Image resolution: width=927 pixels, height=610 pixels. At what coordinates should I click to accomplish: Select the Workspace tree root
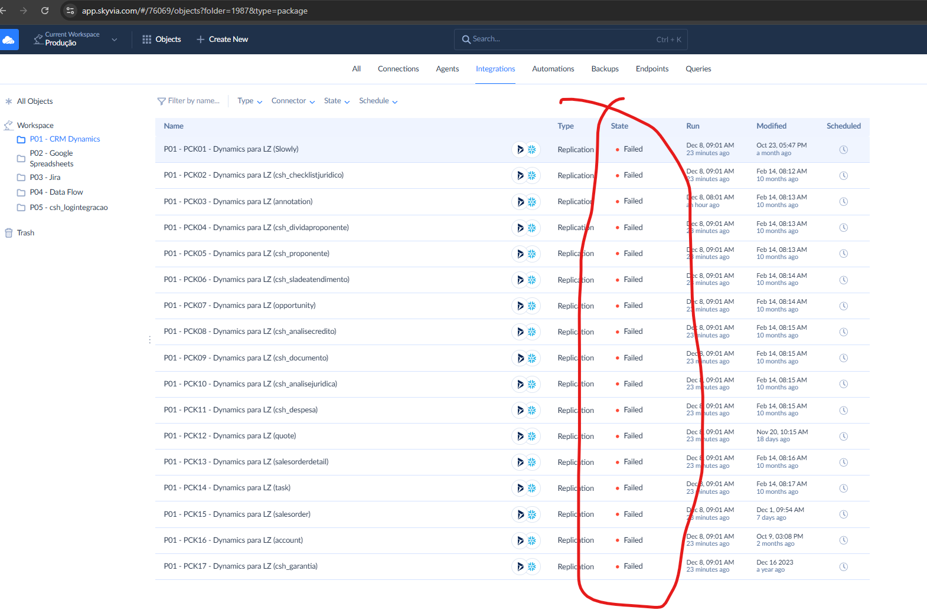pyautogui.click(x=35, y=126)
